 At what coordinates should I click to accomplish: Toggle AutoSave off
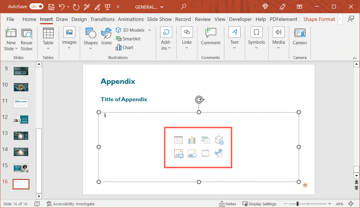(x=36, y=7)
